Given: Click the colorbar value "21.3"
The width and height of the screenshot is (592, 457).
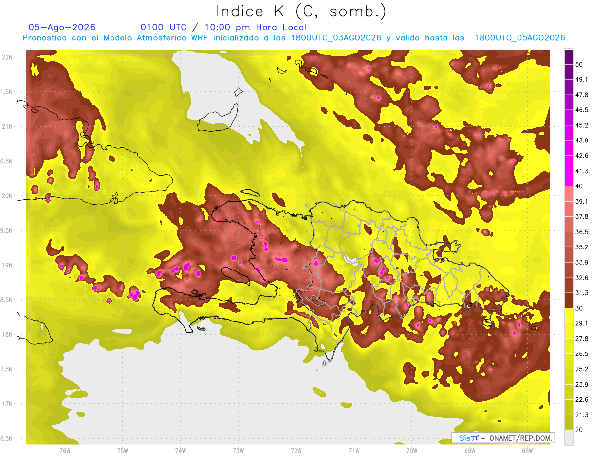Looking at the screenshot, I should [581, 415].
